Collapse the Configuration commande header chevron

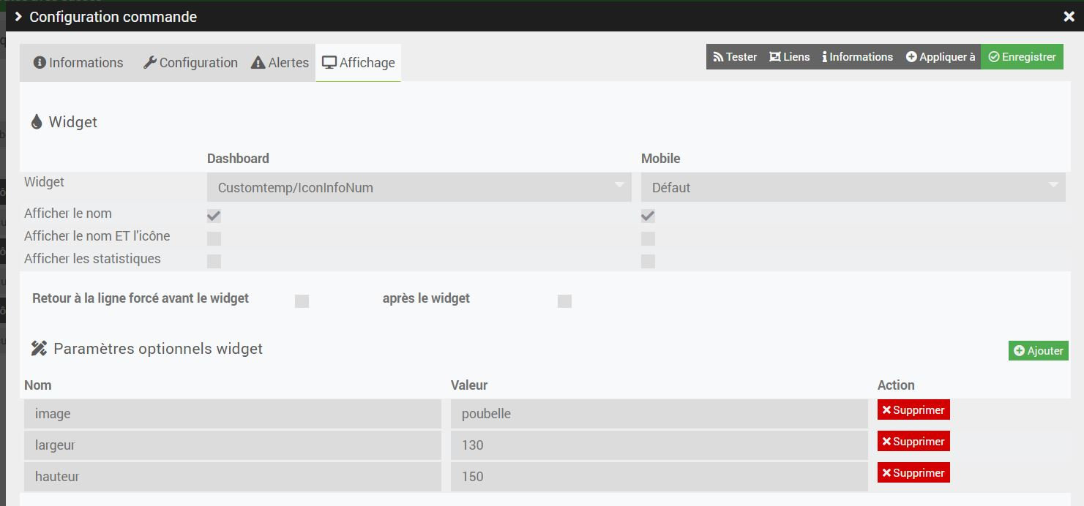coord(18,17)
